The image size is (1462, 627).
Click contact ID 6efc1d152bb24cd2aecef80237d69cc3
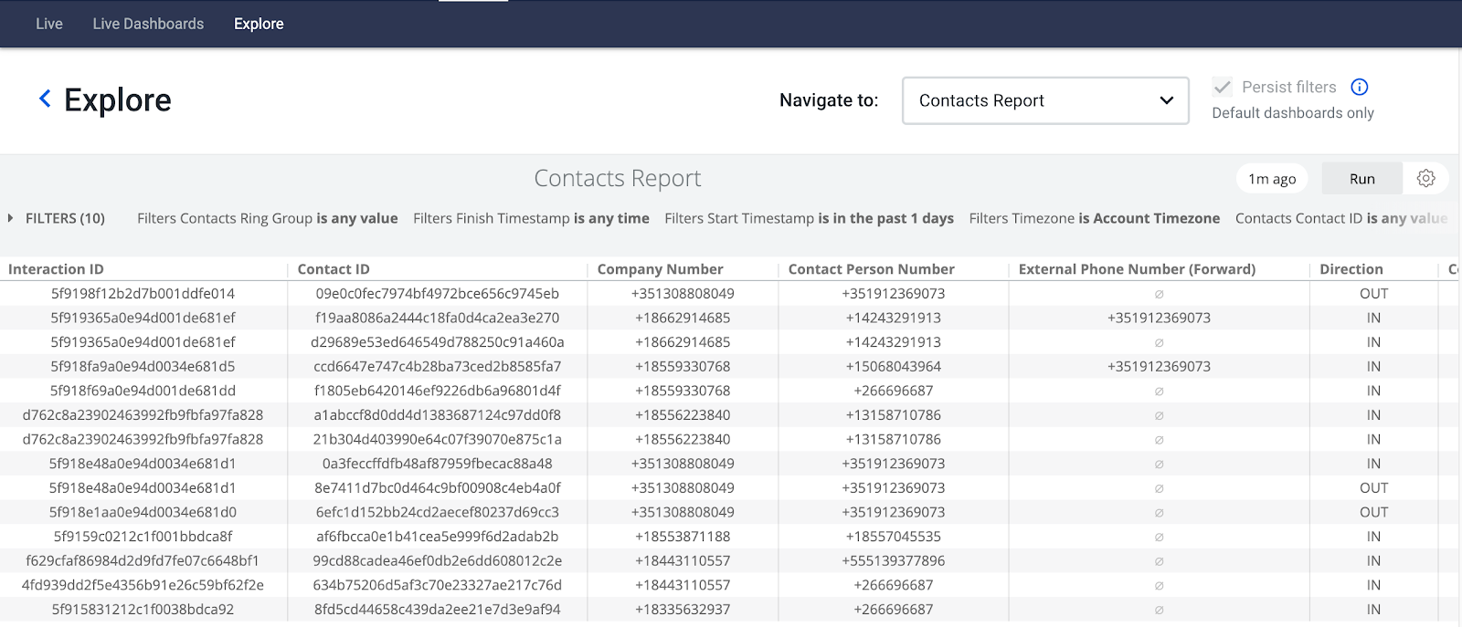click(x=437, y=512)
